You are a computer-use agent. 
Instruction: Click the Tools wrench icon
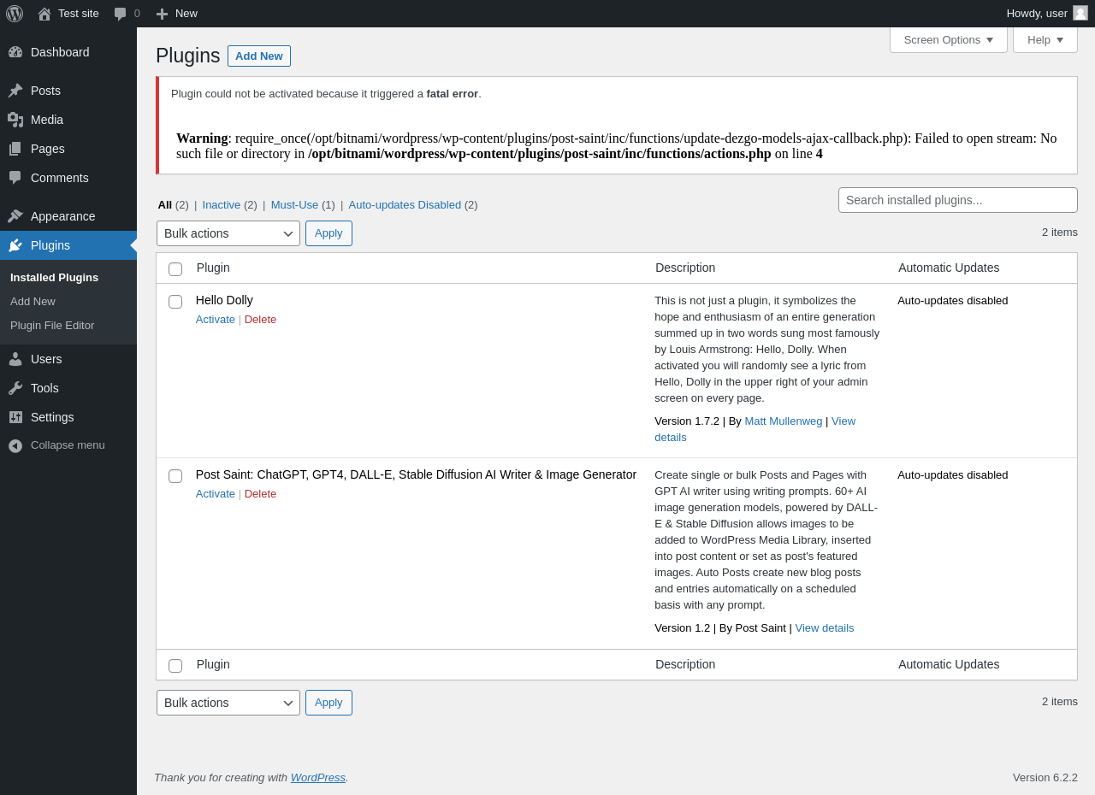(15, 388)
